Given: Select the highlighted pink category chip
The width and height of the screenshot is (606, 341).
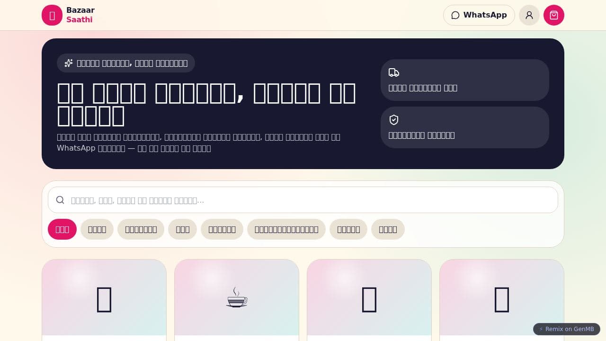Looking at the screenshot, I should point(62,229).
